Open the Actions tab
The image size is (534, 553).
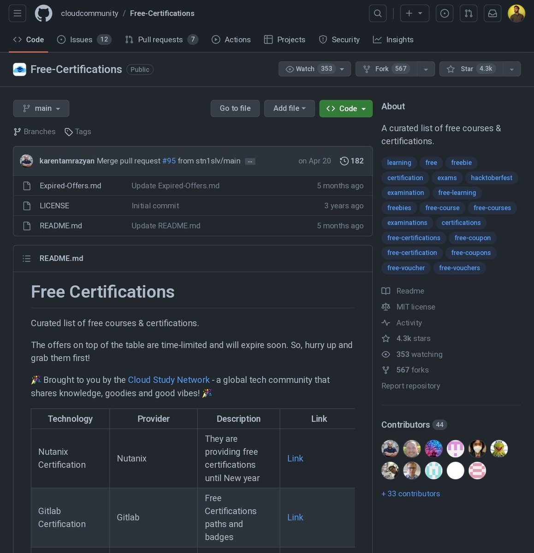tap(231, 40)
